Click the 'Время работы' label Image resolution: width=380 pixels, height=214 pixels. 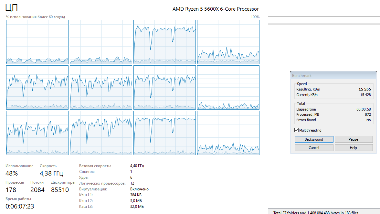click(18, 199)
